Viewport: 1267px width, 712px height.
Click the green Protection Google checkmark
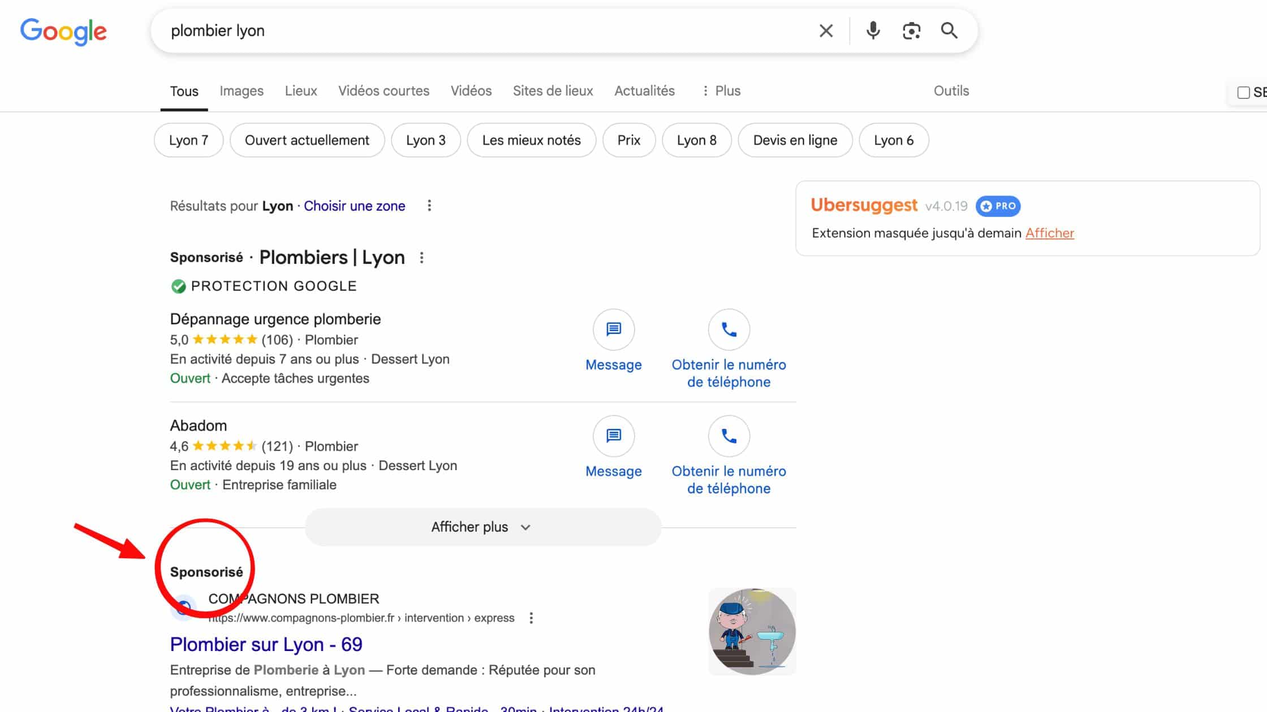(178, 286)
